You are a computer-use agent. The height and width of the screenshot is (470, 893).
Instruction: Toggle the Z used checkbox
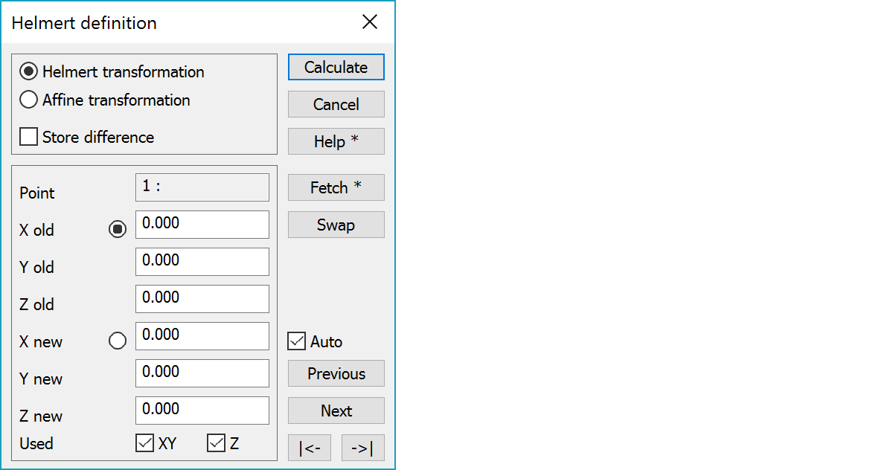point(216,444)
